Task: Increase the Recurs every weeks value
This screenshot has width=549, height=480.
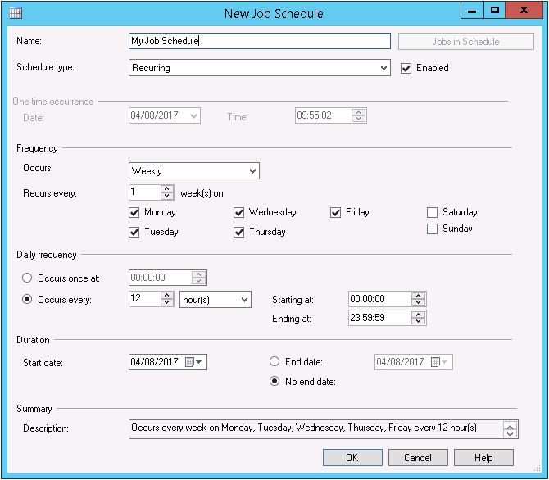Action: point(167,189)
